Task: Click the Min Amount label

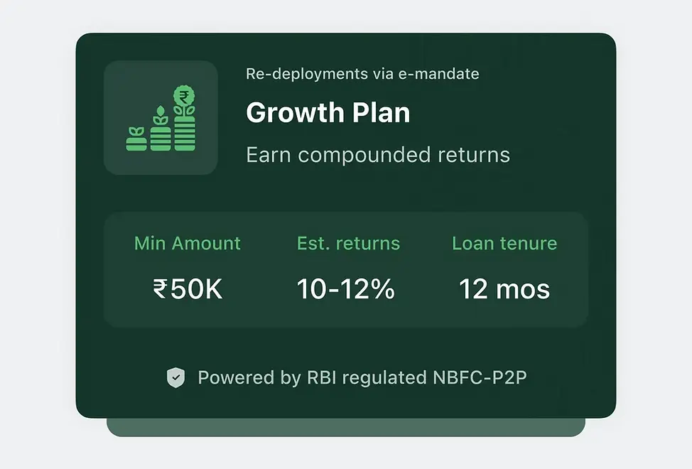Action: 188,243
